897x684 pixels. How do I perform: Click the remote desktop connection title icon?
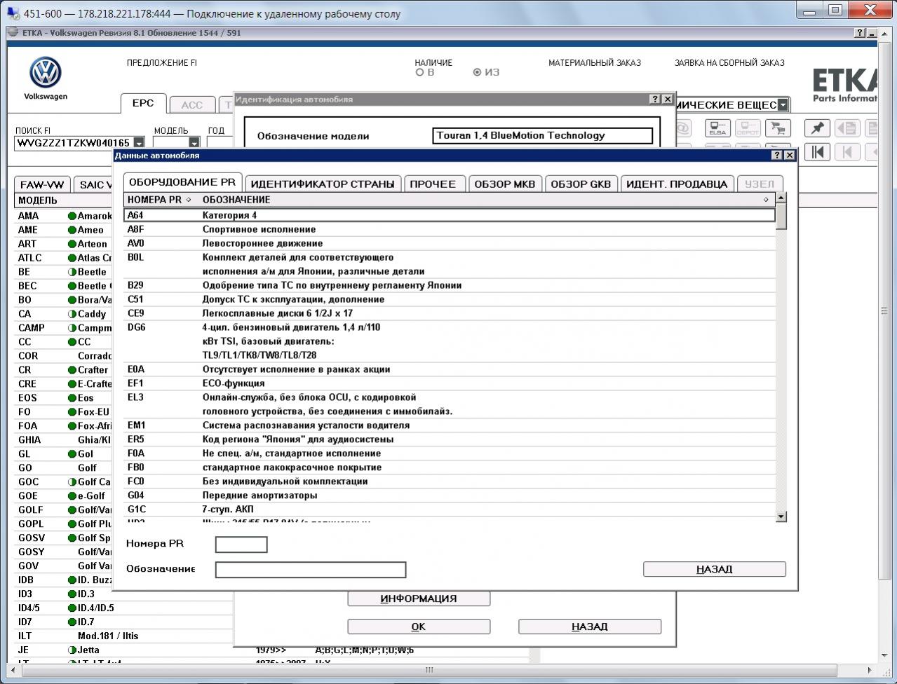13,13
